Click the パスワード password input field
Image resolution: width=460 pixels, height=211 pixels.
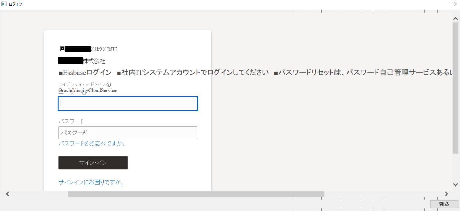[128, 133]
